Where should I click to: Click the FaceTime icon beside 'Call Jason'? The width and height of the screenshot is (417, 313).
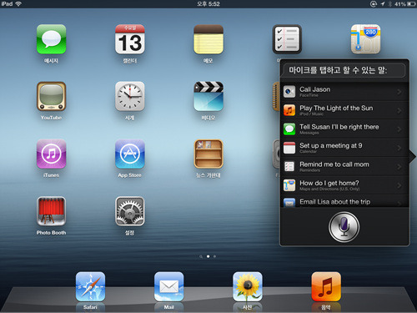click(x=289, y=92)
